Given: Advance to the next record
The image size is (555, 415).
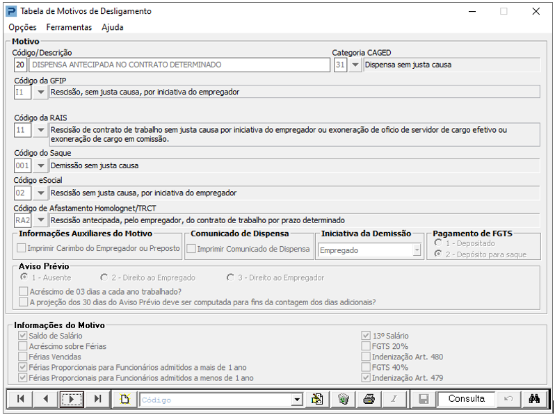Looking at the screenshot, I should point(72,399).
